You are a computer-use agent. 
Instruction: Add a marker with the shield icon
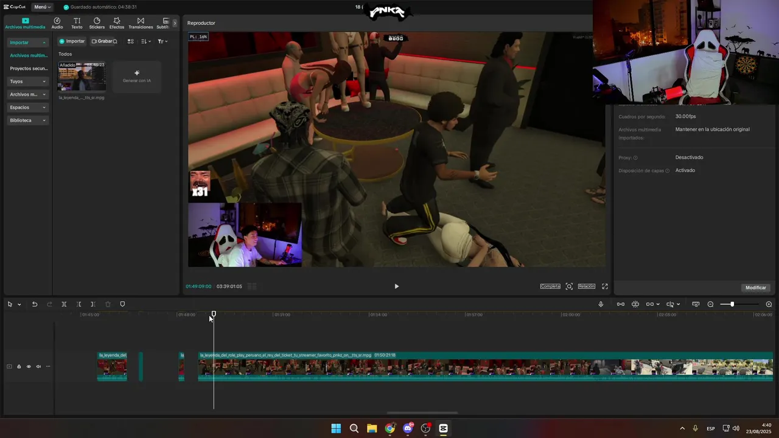(x=122, y=304)
